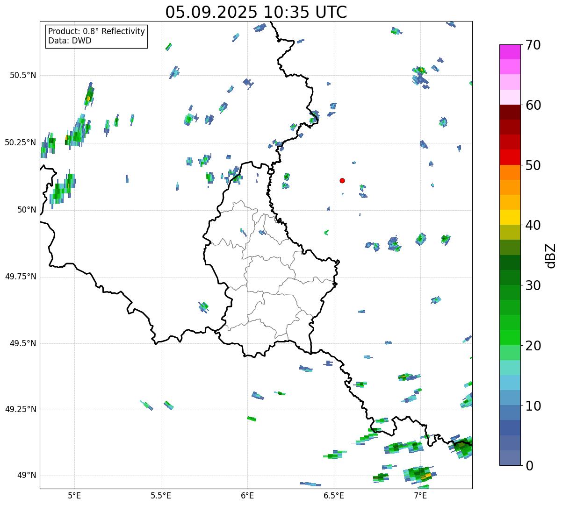Click the 7°E longitude axis label
Image resolution: width=562 pixels, height=505 pixels.
point(420,495)
